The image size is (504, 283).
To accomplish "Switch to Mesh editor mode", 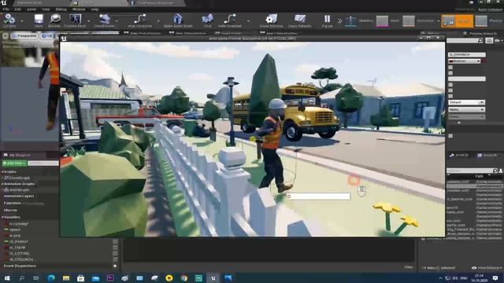I will (388, 21).
